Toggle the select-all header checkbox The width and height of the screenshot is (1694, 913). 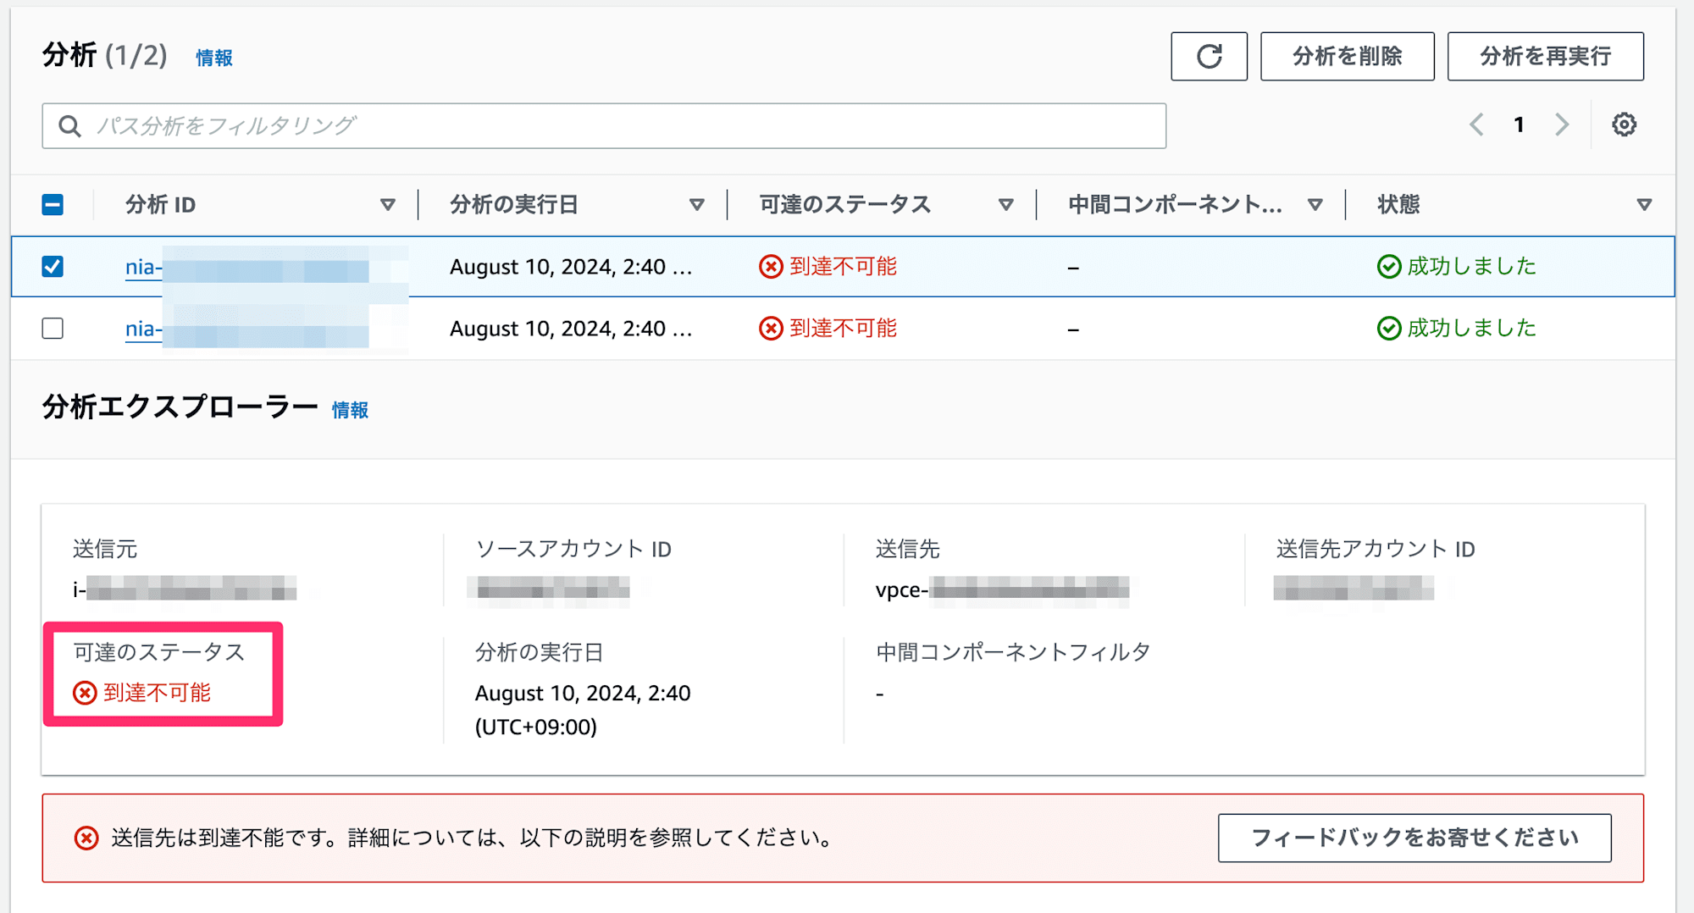(53, 205)
